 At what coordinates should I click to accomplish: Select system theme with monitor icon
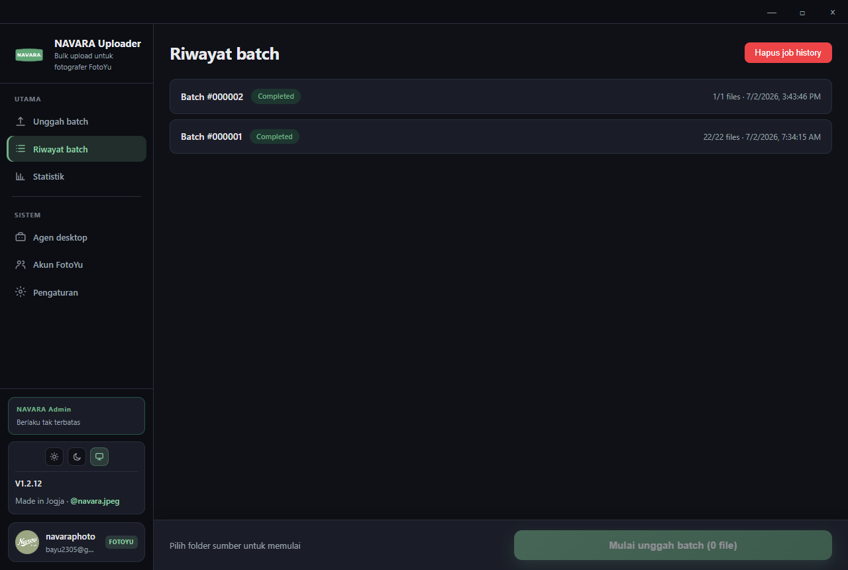pos(99,457)
